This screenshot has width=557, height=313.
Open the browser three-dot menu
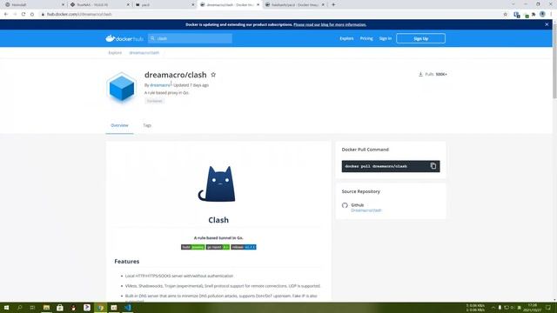coord(551,14)
